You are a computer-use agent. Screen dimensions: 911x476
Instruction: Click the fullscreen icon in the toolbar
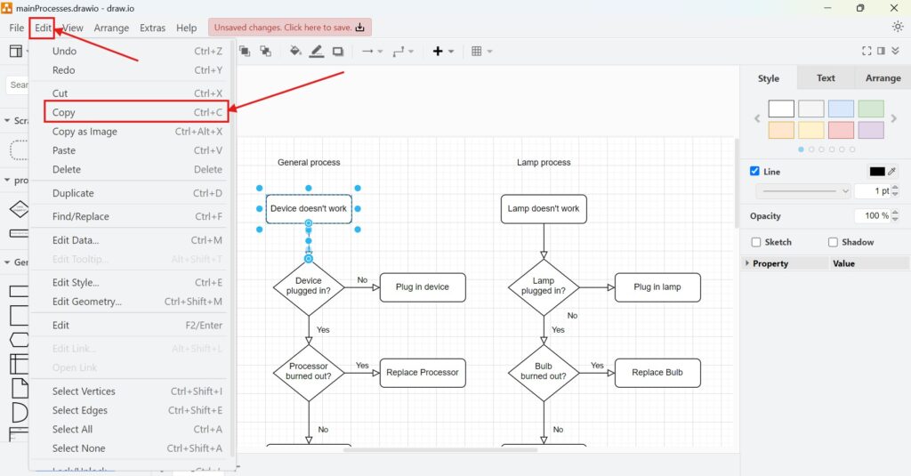point(867,52)
